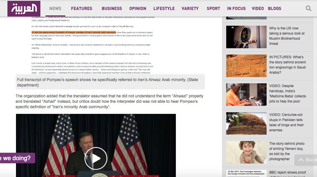Click the Al Arabiya logo
Image resolution: width=317 pixels, height=177 pixels.
24,9
